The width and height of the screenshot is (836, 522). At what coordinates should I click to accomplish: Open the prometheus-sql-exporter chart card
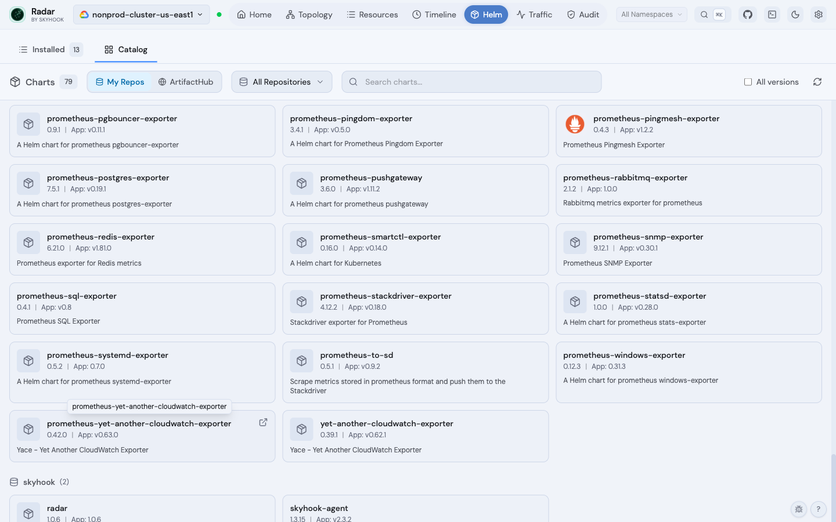point(142,309)
